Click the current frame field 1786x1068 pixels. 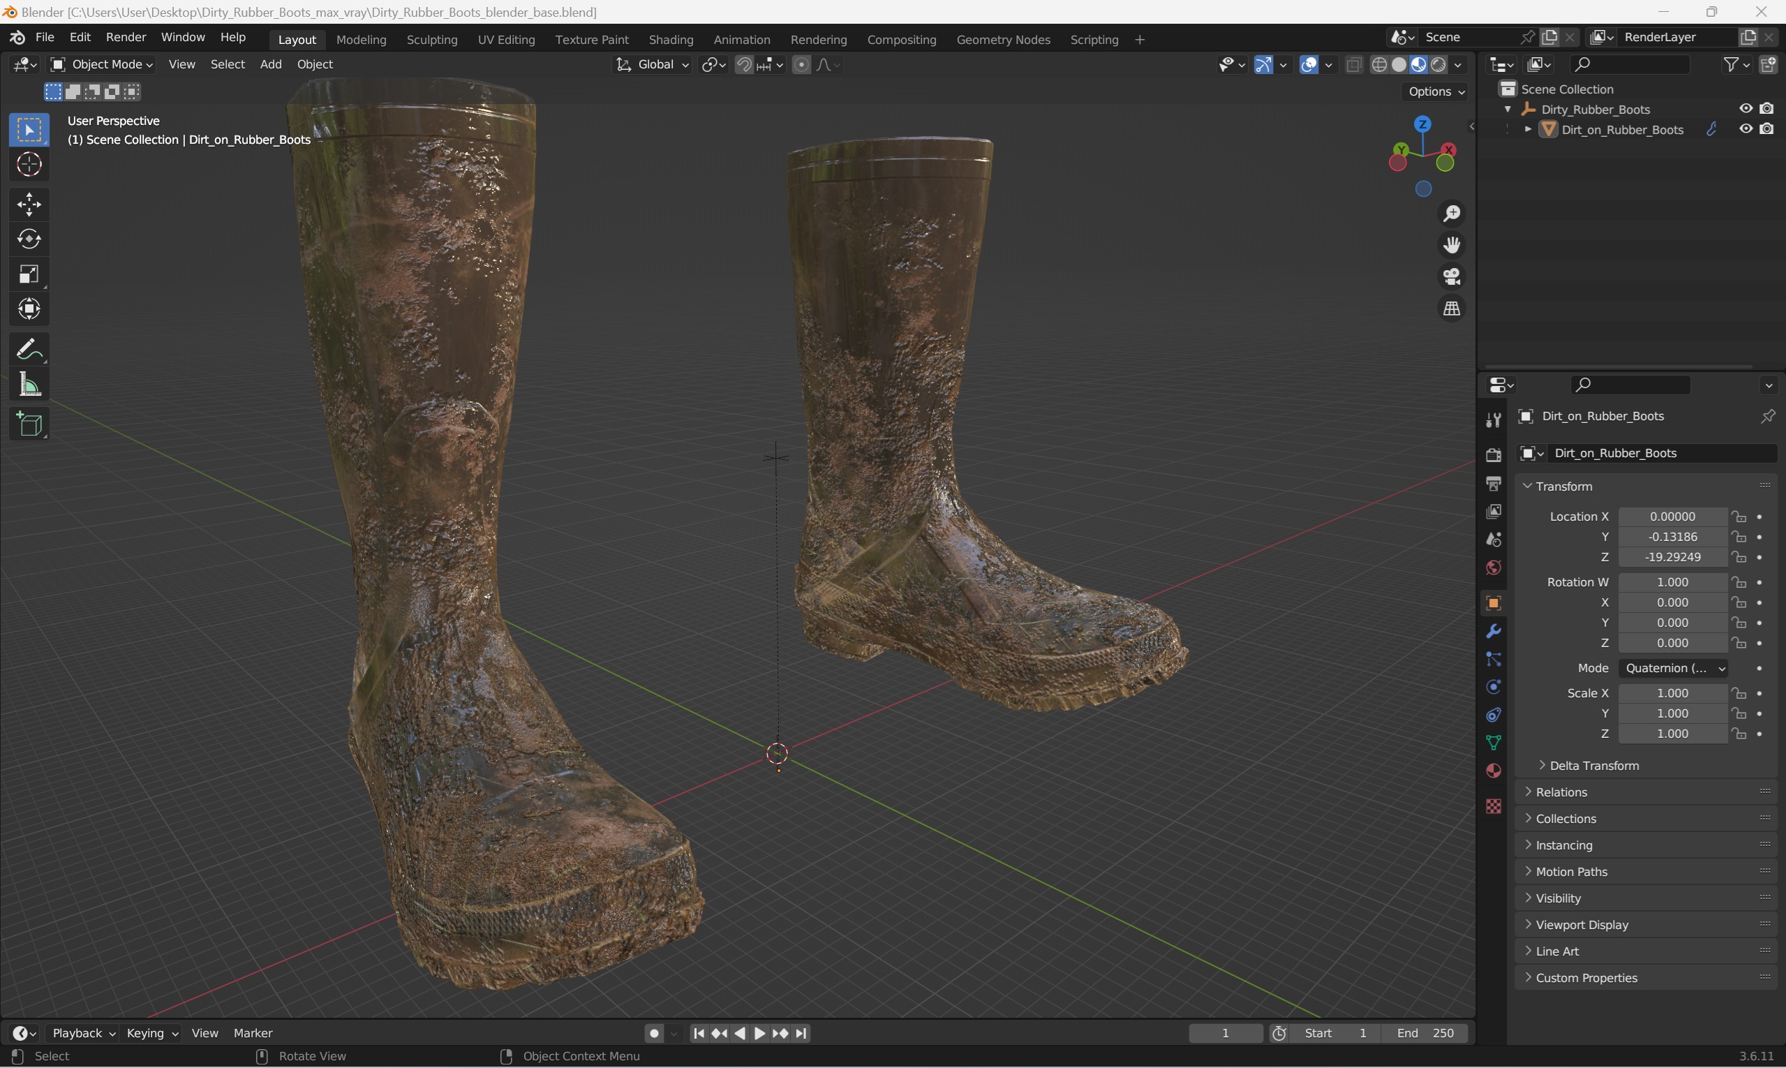(1226, 1034)
